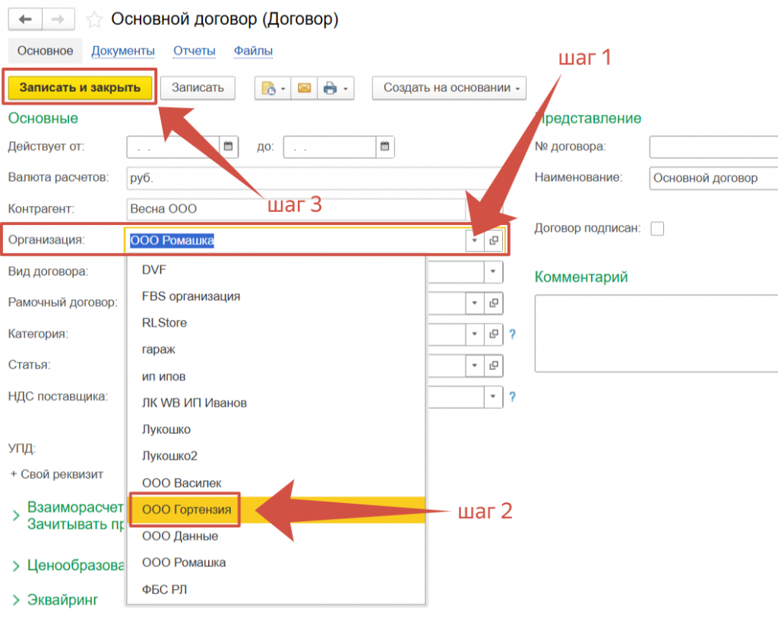Open calendar for the 'до' date field
The width and height of the screenshot is (778, 617).
click(385, 147)
